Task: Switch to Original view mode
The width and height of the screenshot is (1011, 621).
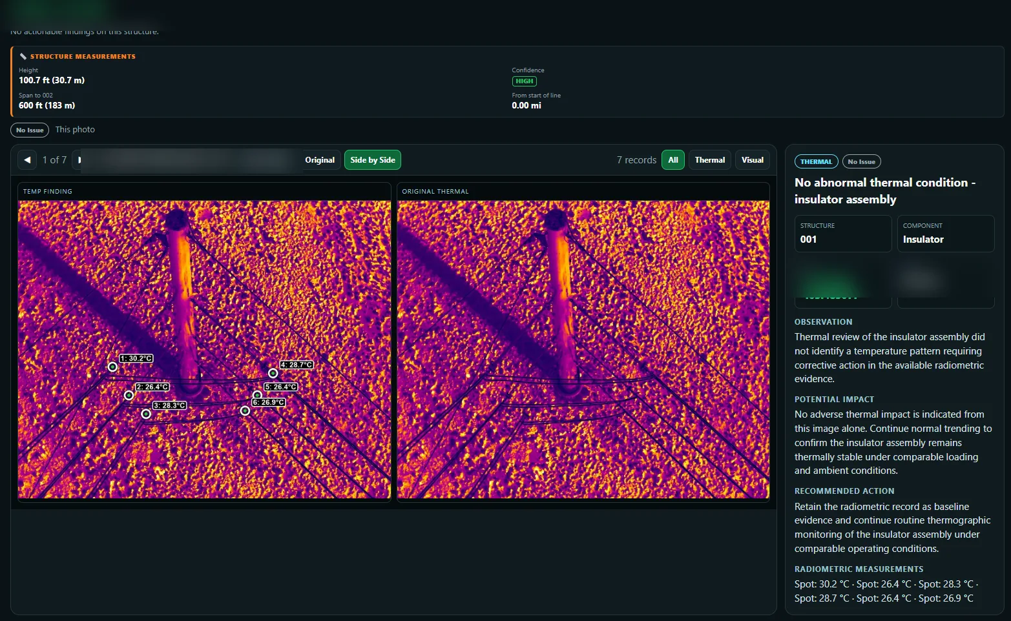Action: [x=320, y=160]
